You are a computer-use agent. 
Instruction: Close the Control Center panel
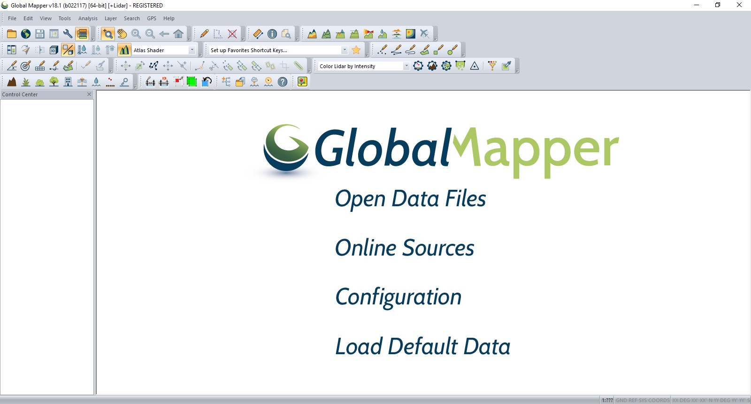[89, 94]
